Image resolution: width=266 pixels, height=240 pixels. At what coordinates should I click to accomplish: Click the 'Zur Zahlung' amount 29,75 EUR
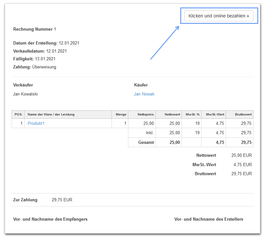pyautogui.click(x=62, y=200)
